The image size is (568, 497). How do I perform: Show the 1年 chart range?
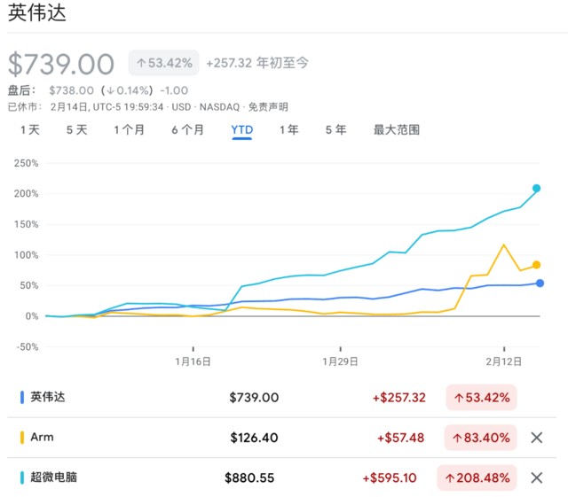[288, 129]
